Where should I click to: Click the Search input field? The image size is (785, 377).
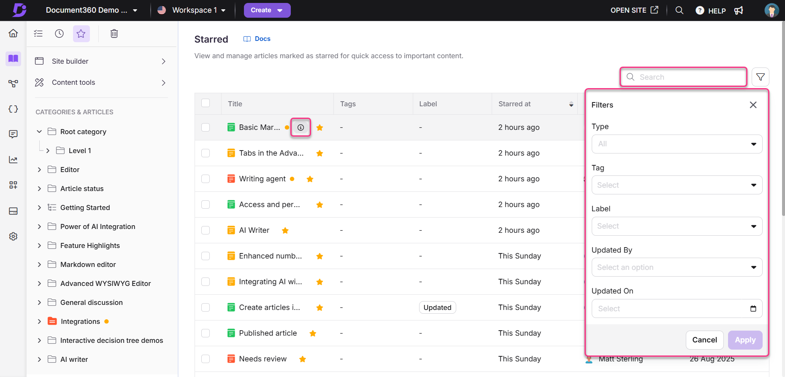pos(684,77)
